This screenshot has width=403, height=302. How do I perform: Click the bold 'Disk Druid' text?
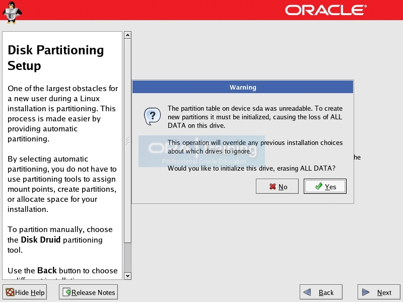41,240
